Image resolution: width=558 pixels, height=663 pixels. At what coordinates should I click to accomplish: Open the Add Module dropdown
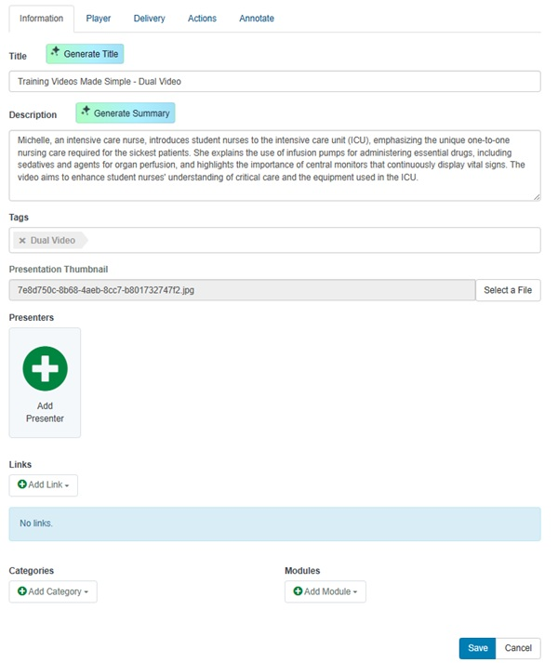(x=325, y=591)
